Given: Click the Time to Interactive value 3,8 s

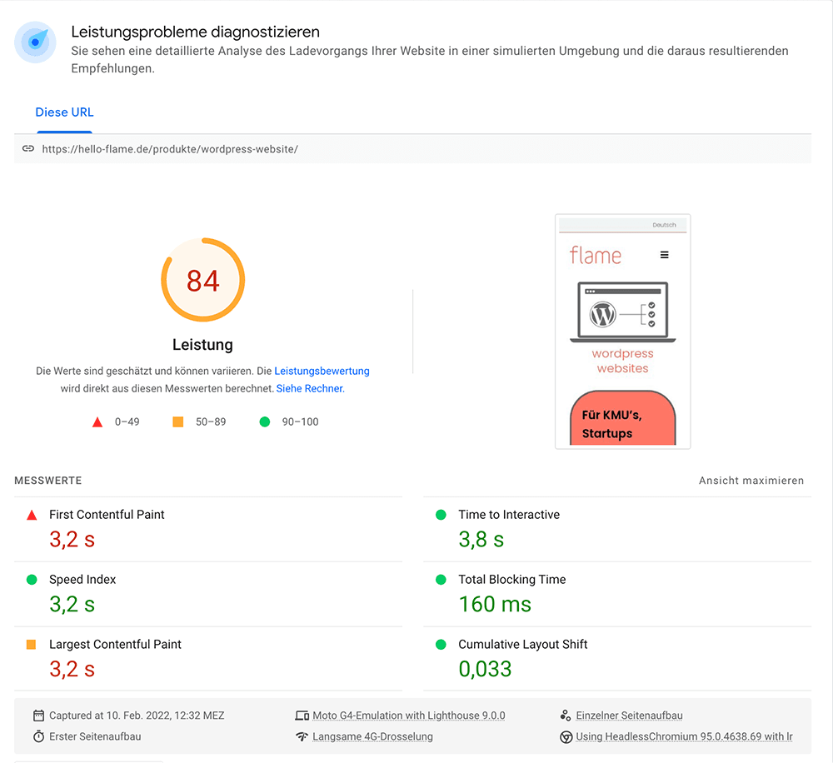Looking at the screenshot, I should pyautogui.click(x=481, y=539).
